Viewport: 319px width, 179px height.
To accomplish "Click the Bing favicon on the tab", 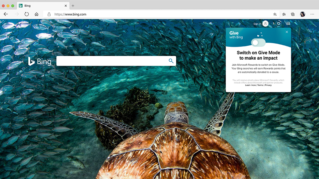I will coord(21,6).
